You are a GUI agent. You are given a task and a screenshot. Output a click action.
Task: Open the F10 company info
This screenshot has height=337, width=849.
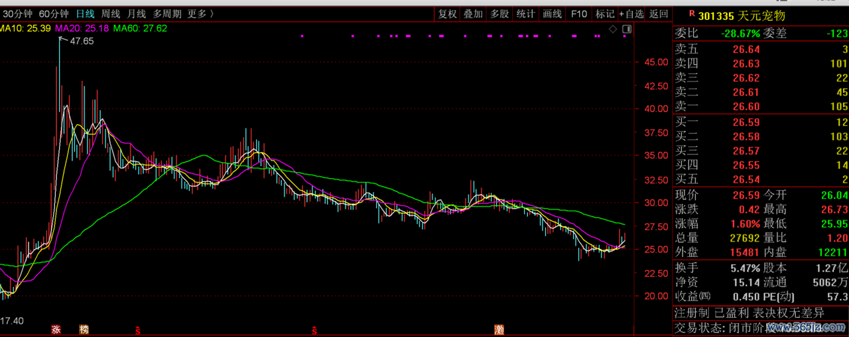pos(579,14)
